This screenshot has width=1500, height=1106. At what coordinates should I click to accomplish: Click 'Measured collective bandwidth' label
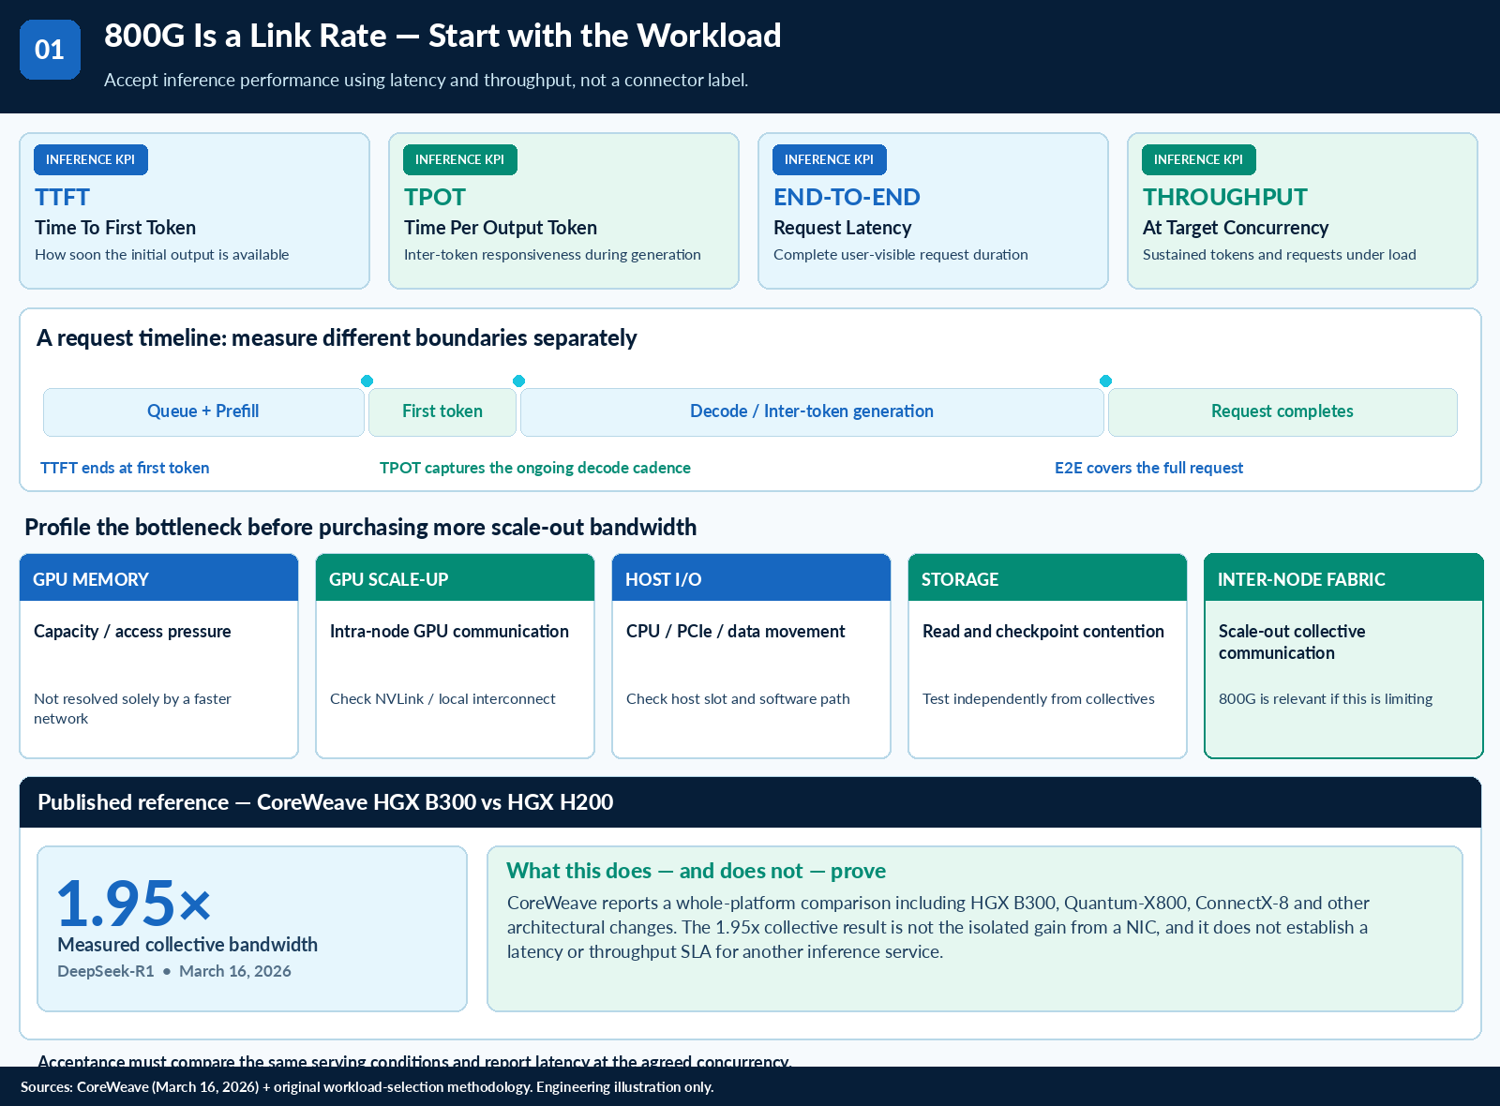click(x=187, y=945)
